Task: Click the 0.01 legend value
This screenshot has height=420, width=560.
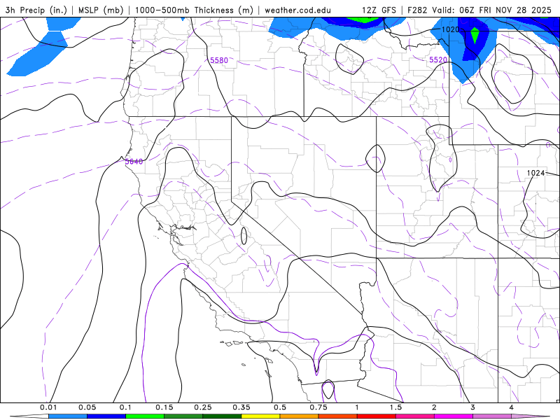Action: click(x=48, y=407)
